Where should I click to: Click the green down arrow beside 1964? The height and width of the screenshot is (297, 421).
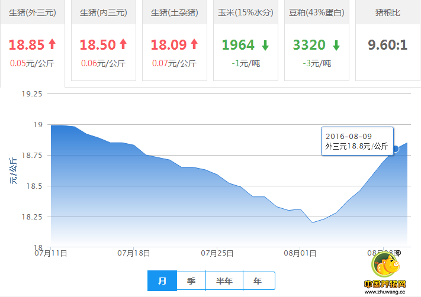265,45
